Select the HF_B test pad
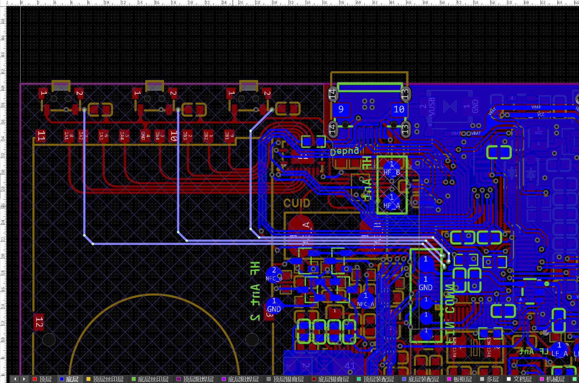This screenshot has height=383, width=579. pos(392,168)
